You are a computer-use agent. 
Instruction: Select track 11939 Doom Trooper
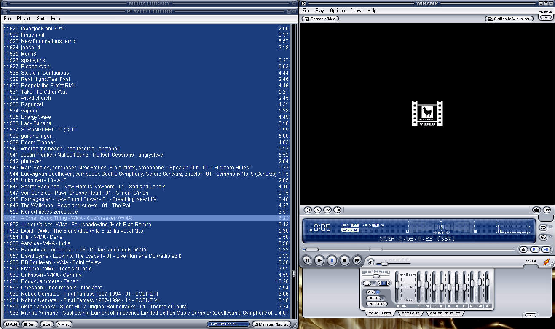pos(146,142)
